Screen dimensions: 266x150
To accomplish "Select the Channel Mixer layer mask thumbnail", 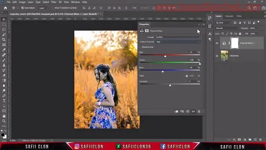I will pyautogui.click(x=235, y=43).
